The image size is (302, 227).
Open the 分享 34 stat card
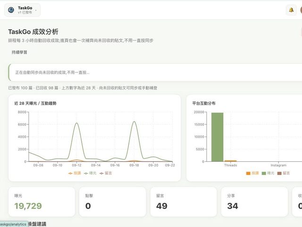tap(254, 202)
